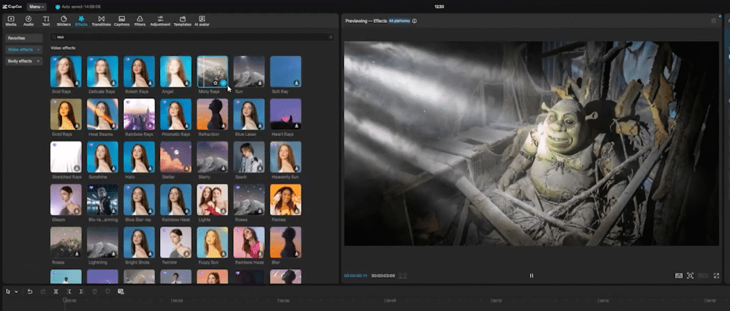The height and width of the screenshot is (311, 730).
Task: Download the Heat Beams effect
Action: click(x=114, y=126)
